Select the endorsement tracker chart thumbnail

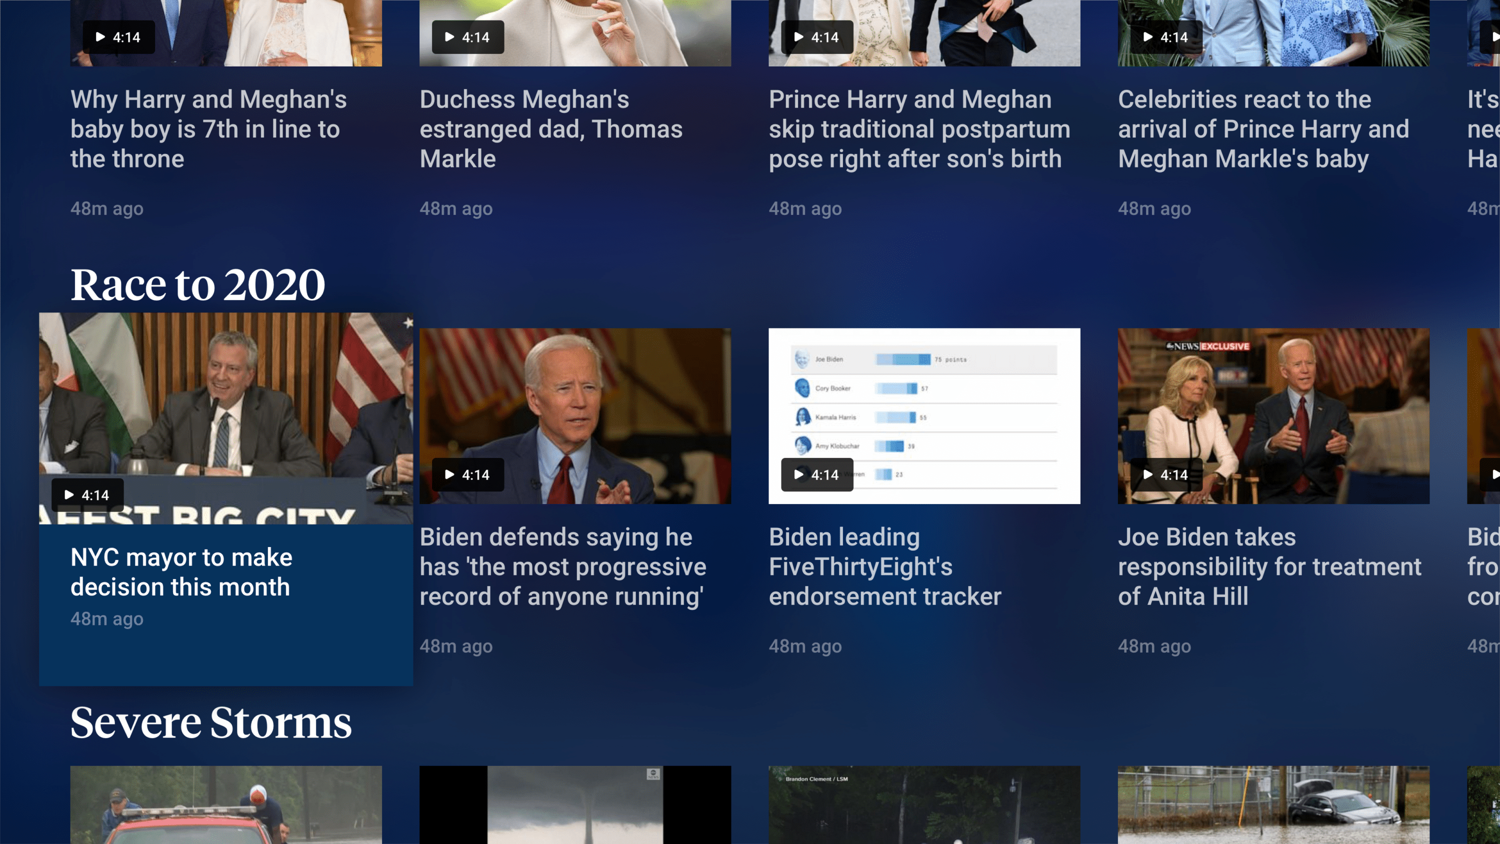point(943,402)
